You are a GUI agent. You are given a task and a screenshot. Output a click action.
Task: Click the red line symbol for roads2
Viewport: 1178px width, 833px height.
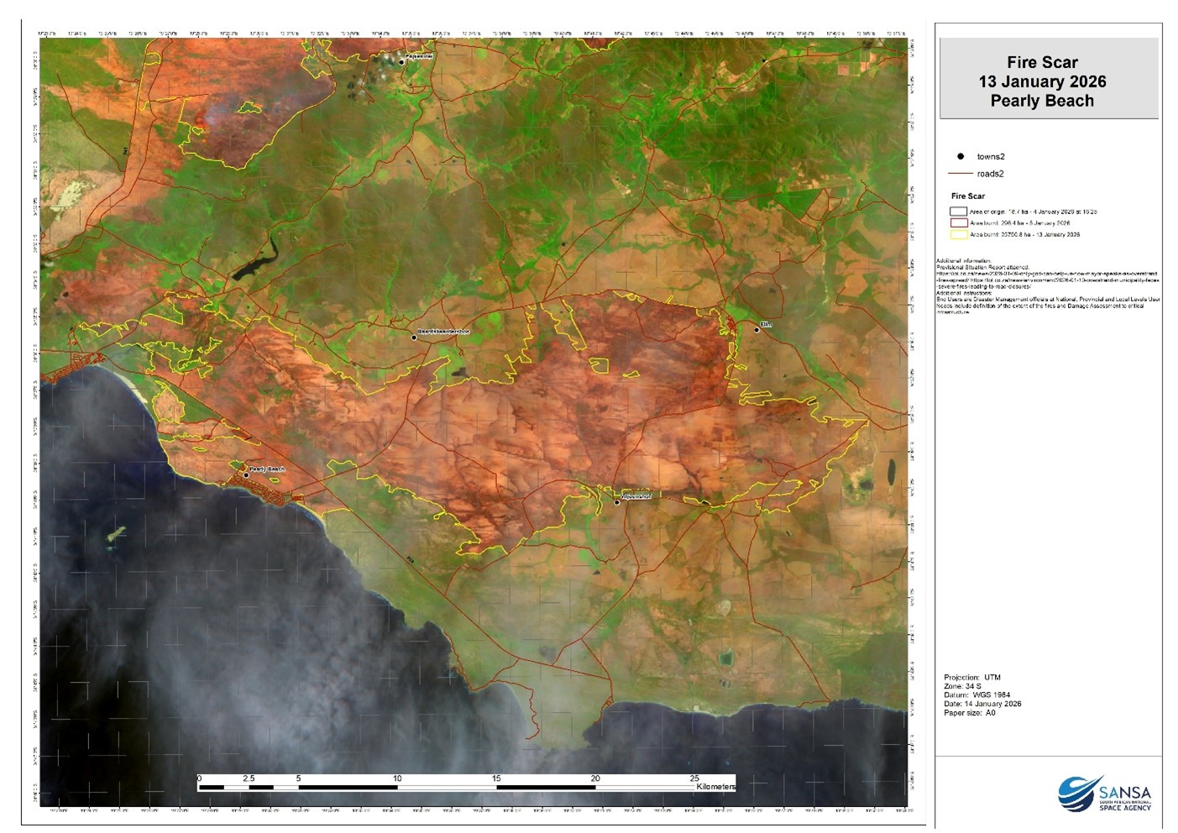(960, 174)
